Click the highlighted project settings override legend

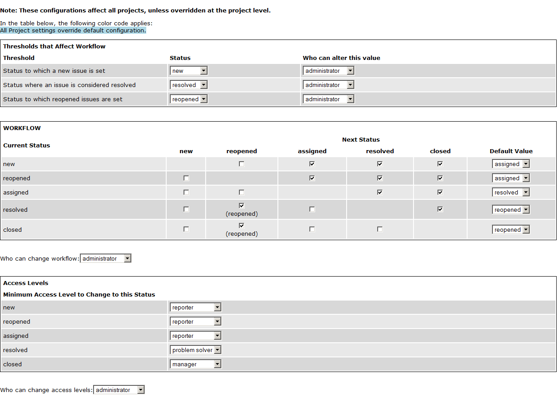(x=73, y=30)
